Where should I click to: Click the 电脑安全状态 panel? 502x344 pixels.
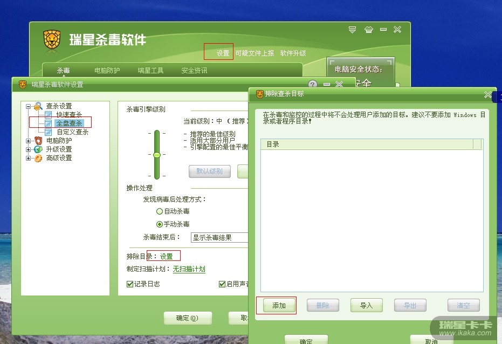tap(361, 72)
